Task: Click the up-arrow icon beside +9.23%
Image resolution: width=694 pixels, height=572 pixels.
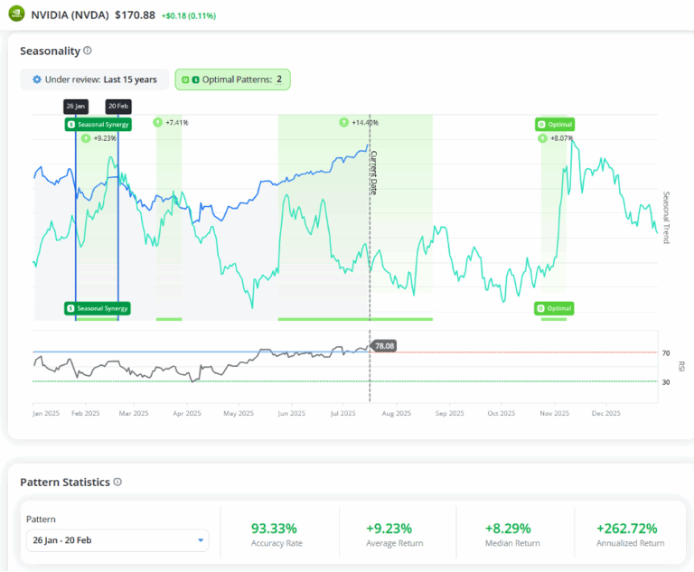Action: pyautogui.click(x=86, y=138)
